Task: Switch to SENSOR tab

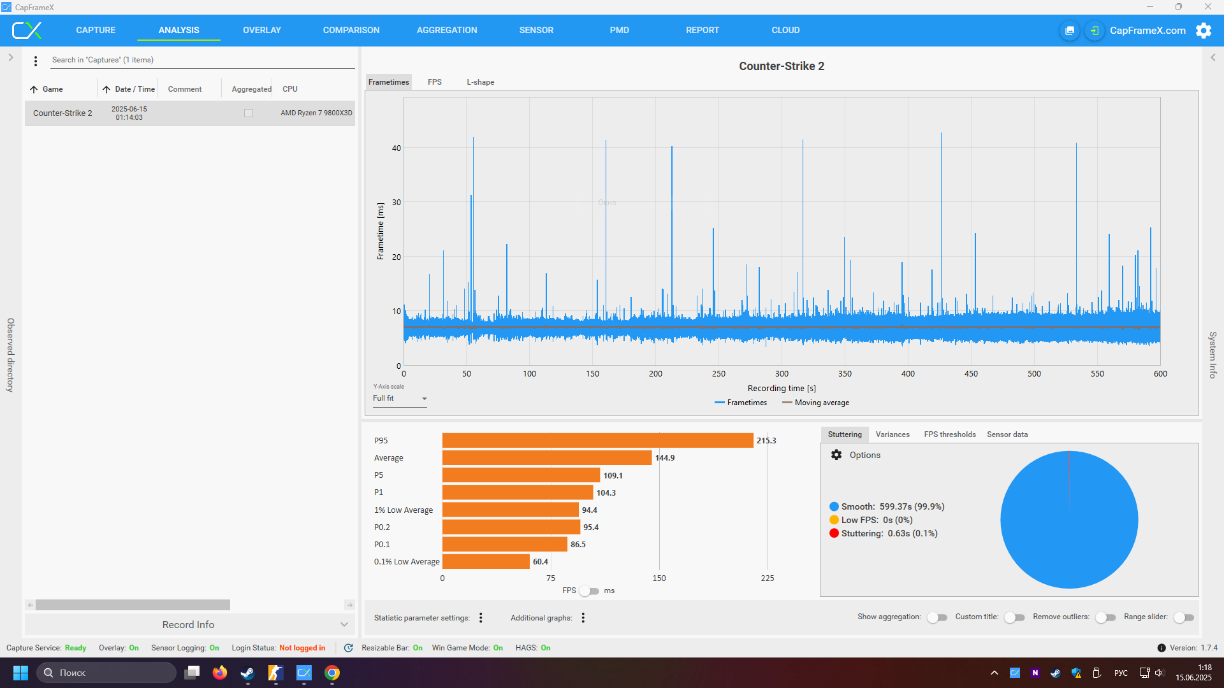Action: point(536,31)
